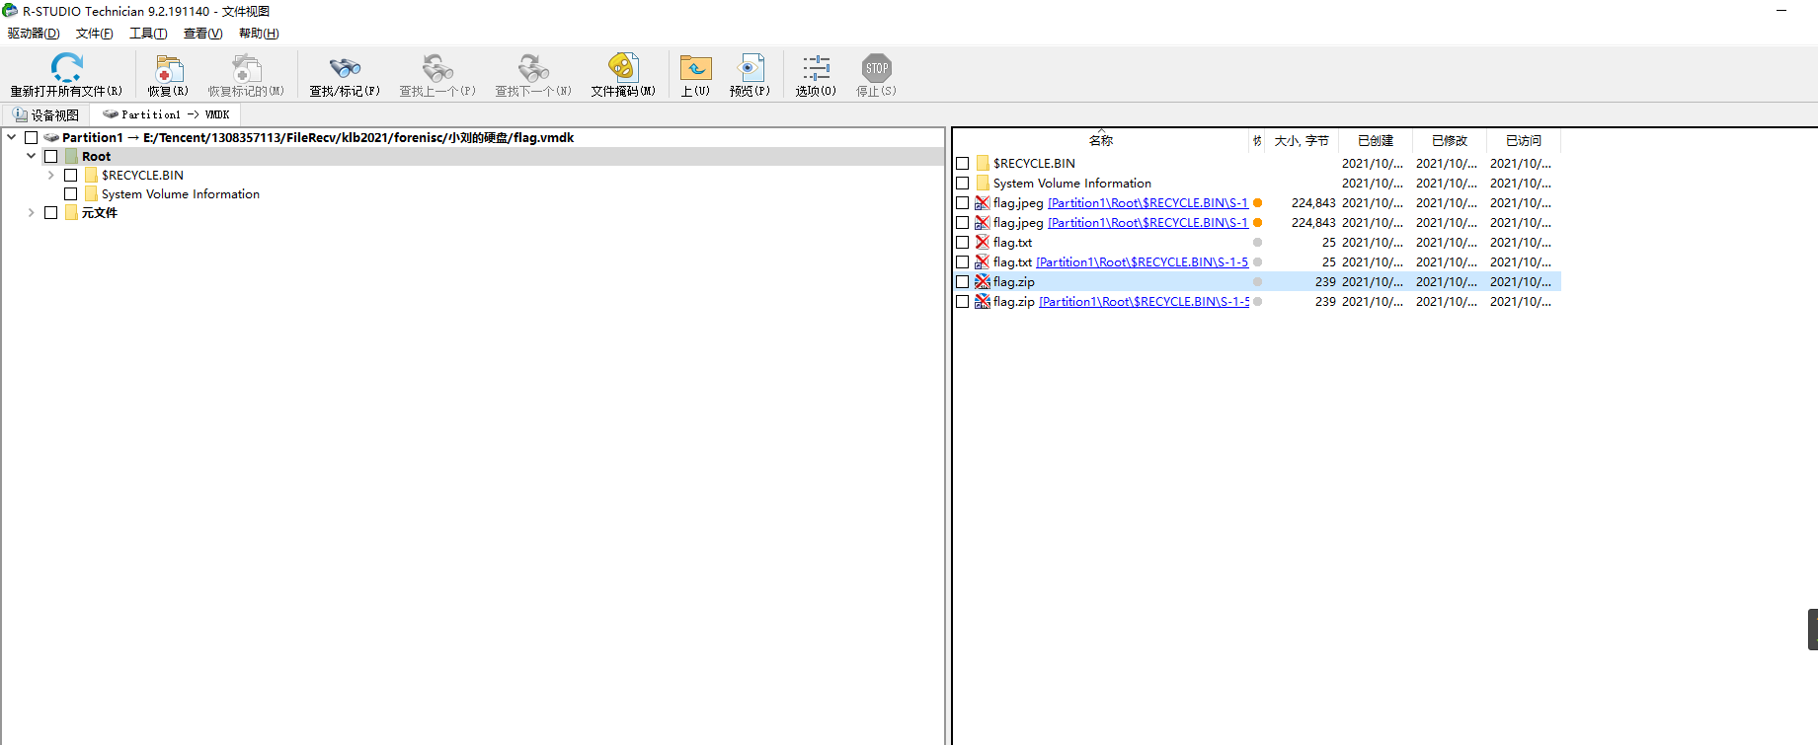The width and height of the screenshot is (1818, 745).
Task: Click the R-Studio app icon in title bar
Action: coord(10,11)
